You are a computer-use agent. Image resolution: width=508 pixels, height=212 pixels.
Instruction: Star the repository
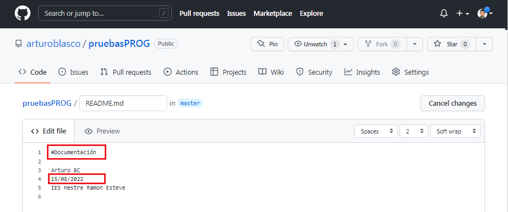click(x=452, y=44)
